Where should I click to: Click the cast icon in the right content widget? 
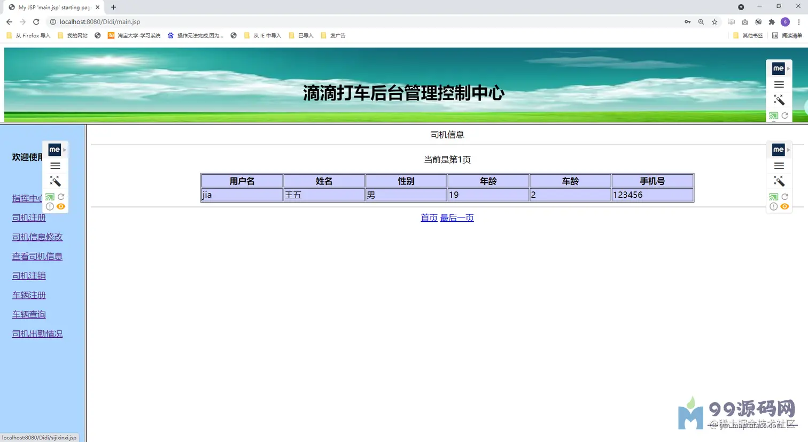(773, 197)
